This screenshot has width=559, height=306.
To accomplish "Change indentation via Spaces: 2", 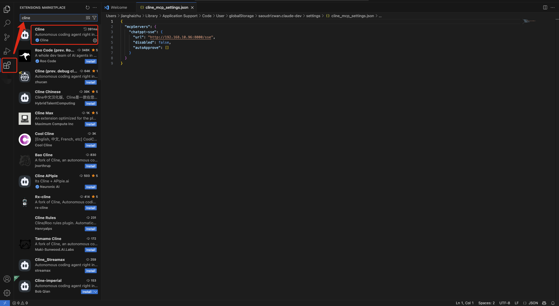I will [x=486, y=303].
